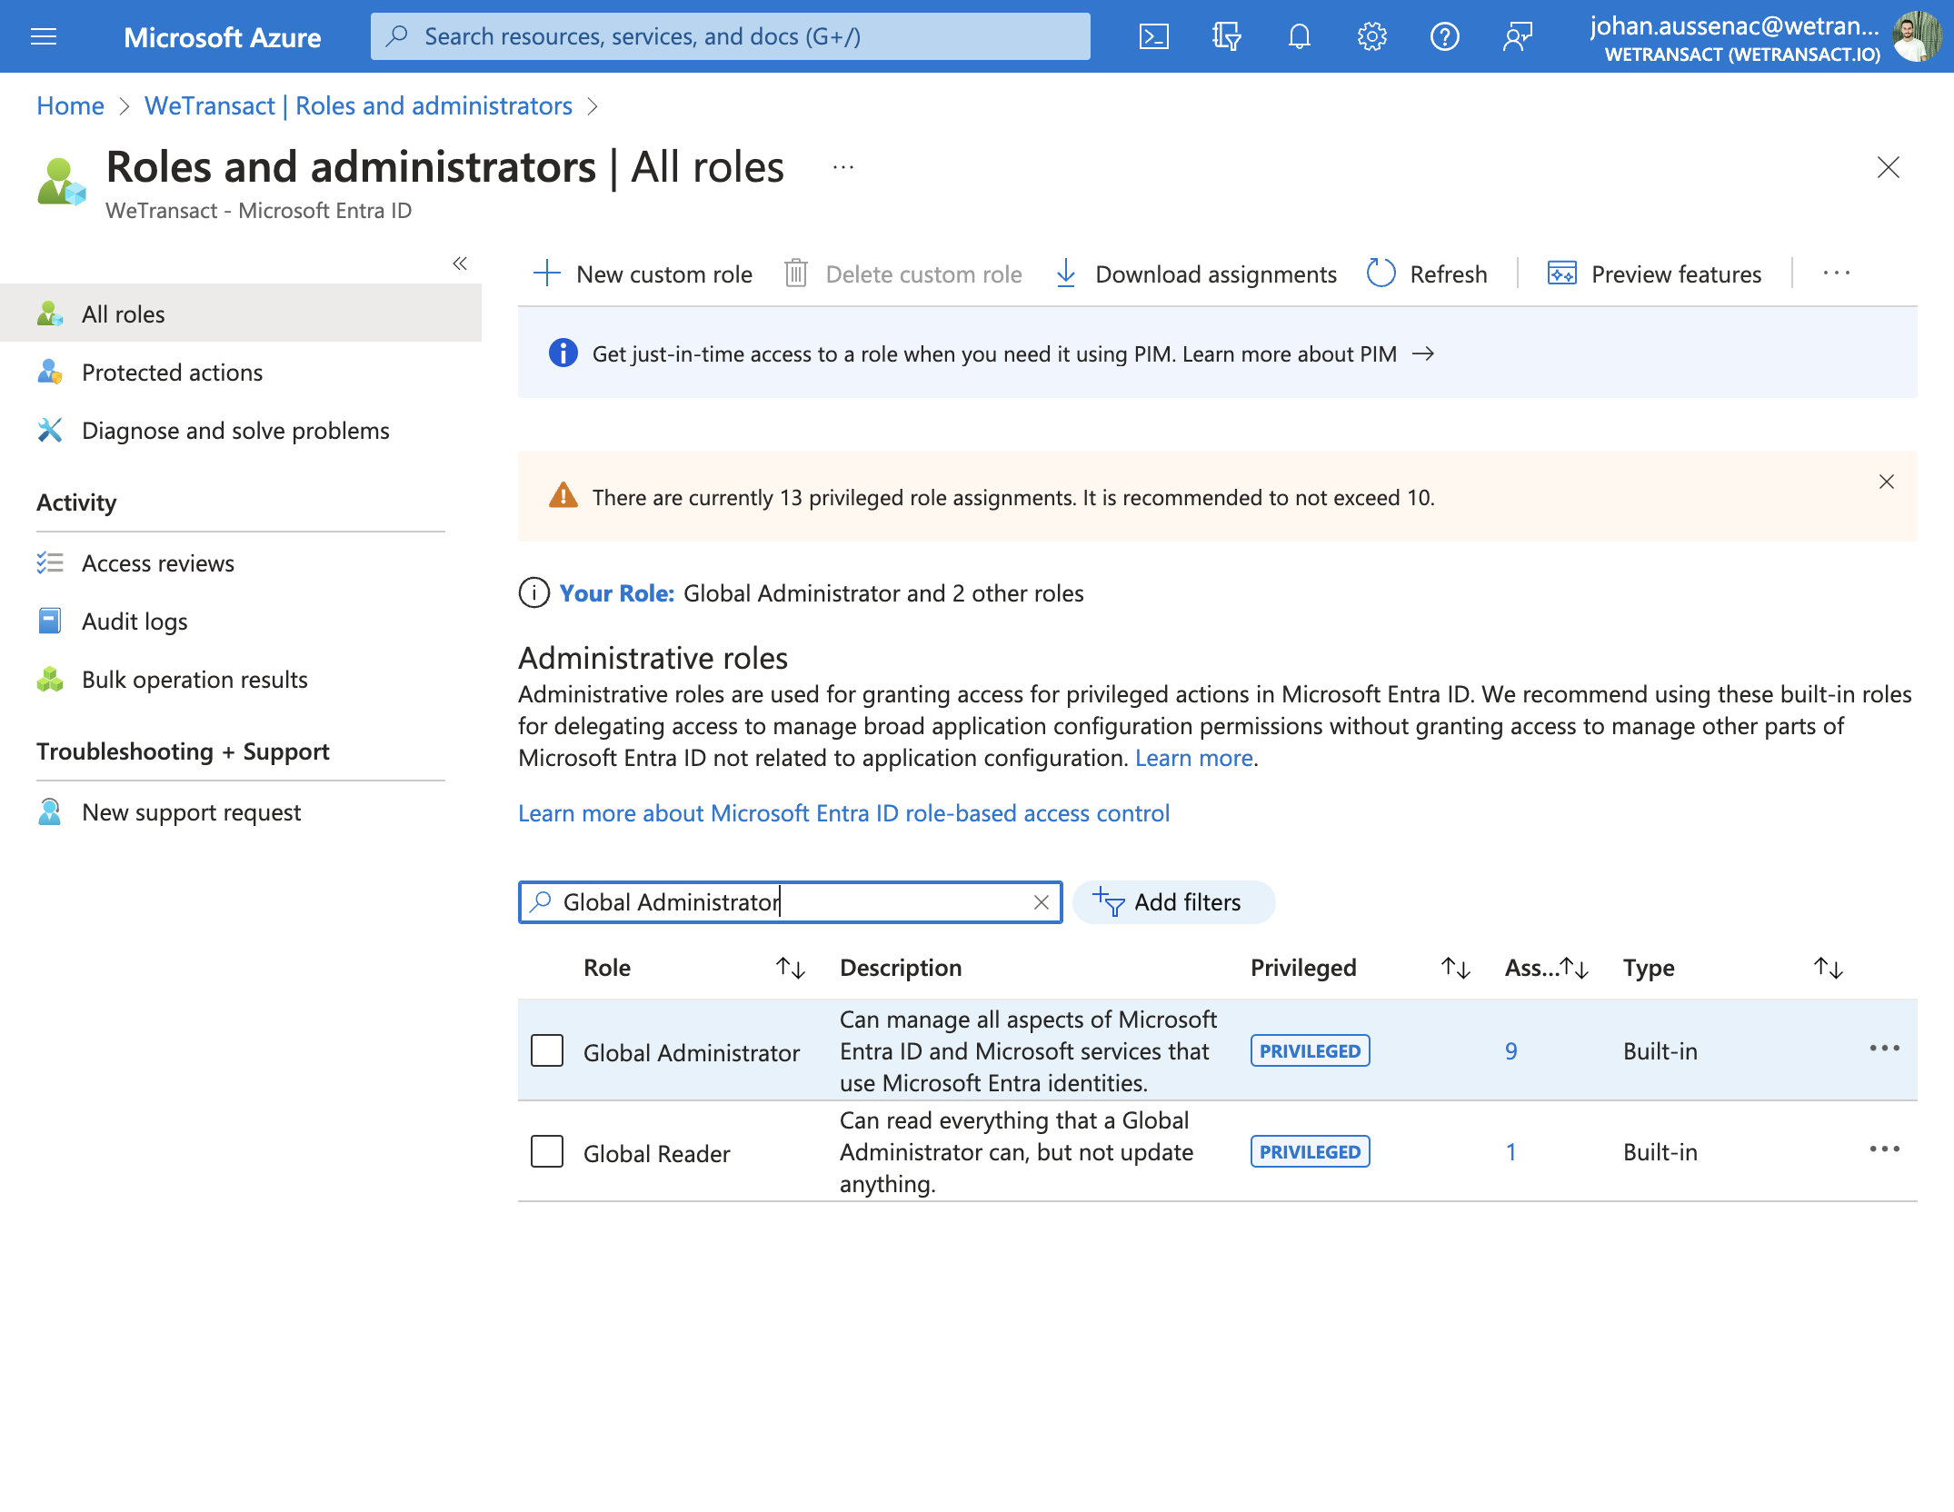Click the ellipsis next to page title
The height and width of the screenshot is (1512, 1954).
[x=843, y=167]
